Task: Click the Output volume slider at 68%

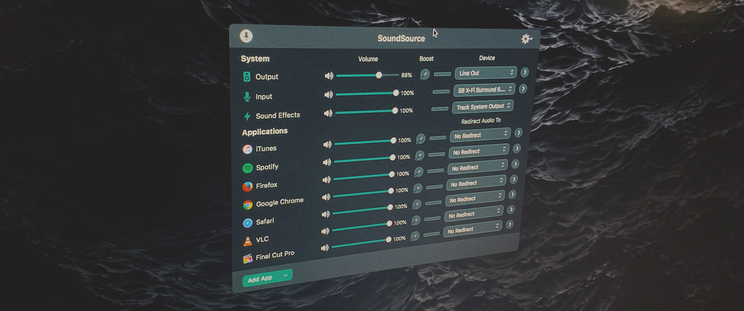Action: (368, 75)
